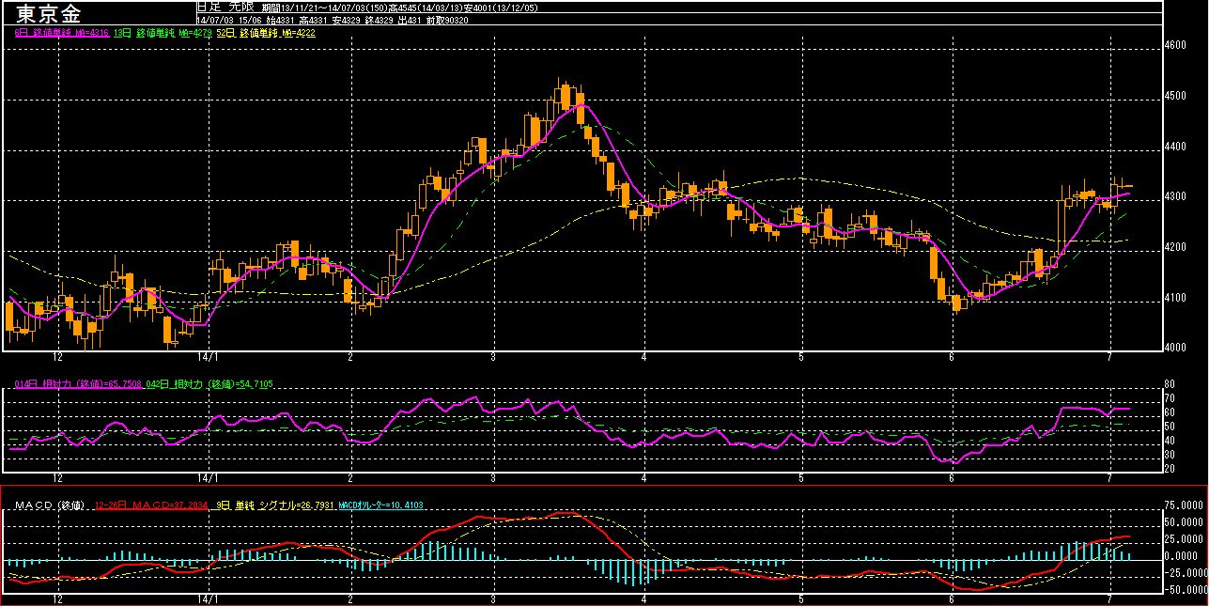Click the closing price 終4329
Screen dimensions: 1209x606
tap(380, 20)
